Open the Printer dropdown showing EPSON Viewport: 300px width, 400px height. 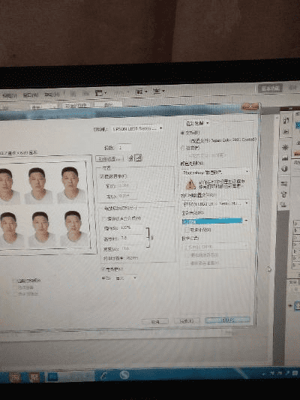click(x=138, y=129)
